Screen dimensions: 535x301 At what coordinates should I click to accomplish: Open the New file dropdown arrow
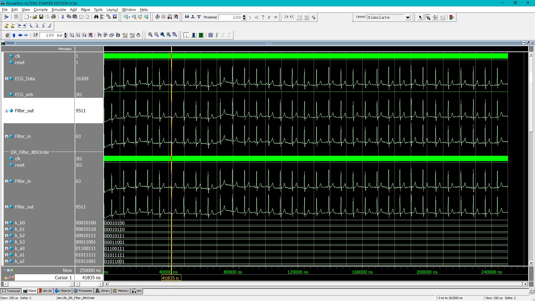pos(30,17)
